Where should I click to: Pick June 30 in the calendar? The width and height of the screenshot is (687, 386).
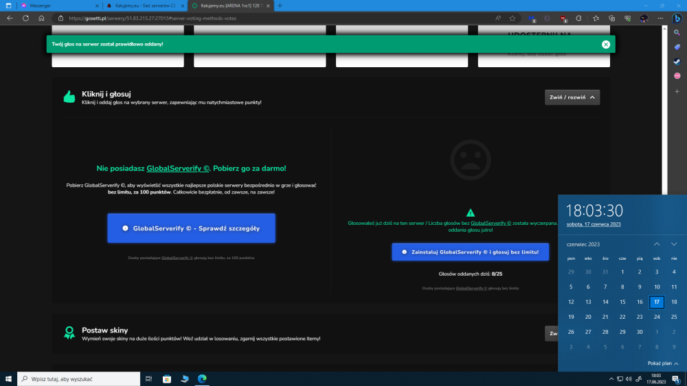tap(639, 332)
